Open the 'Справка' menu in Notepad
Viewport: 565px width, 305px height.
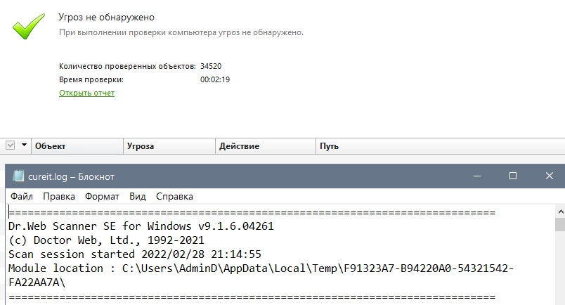point(174,197)
